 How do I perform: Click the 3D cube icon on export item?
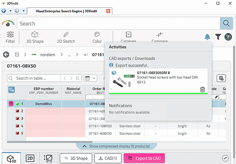[114, 73]
